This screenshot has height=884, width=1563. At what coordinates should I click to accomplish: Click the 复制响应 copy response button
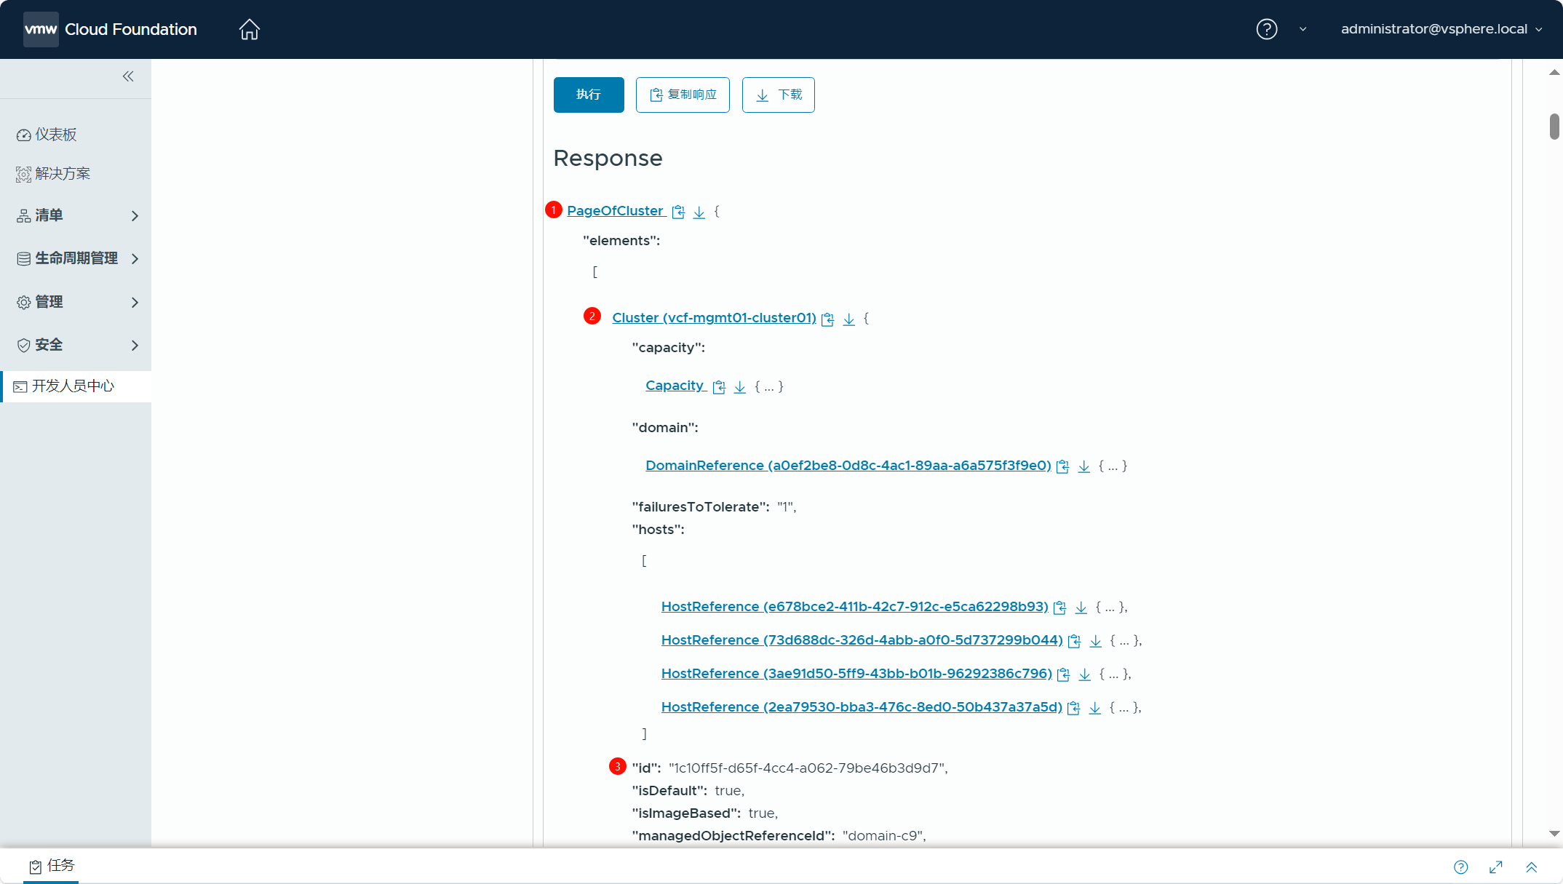(x=683, y=95)
